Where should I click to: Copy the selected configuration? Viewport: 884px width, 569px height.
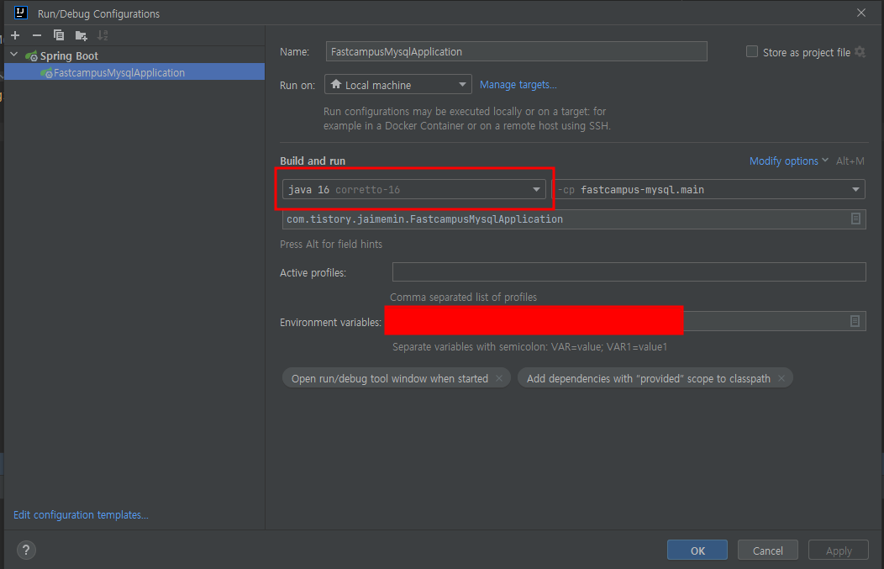click(x=59, y=35)
